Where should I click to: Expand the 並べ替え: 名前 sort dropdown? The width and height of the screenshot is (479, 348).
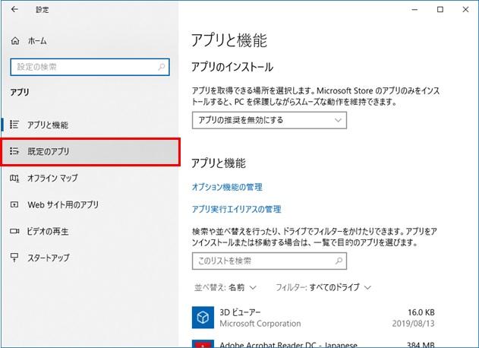click(x=225, y=287)
